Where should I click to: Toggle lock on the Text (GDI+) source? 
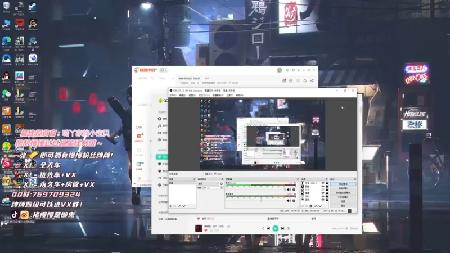pyautogui.click(x=327, y=183)
